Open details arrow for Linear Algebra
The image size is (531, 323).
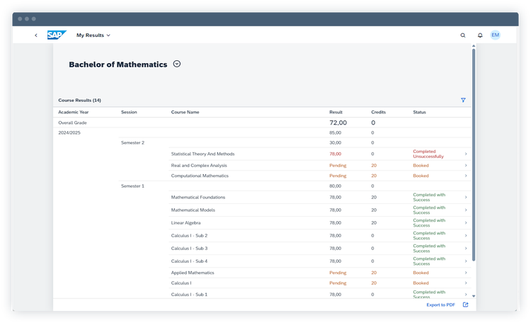point(466,222)
